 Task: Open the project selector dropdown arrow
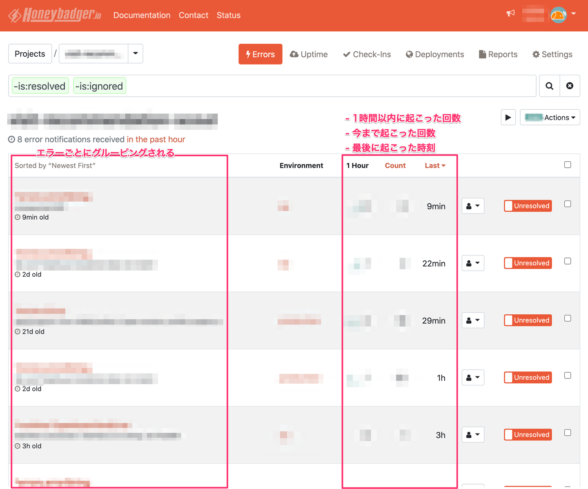pyautogui.click(x=136, y=53)
